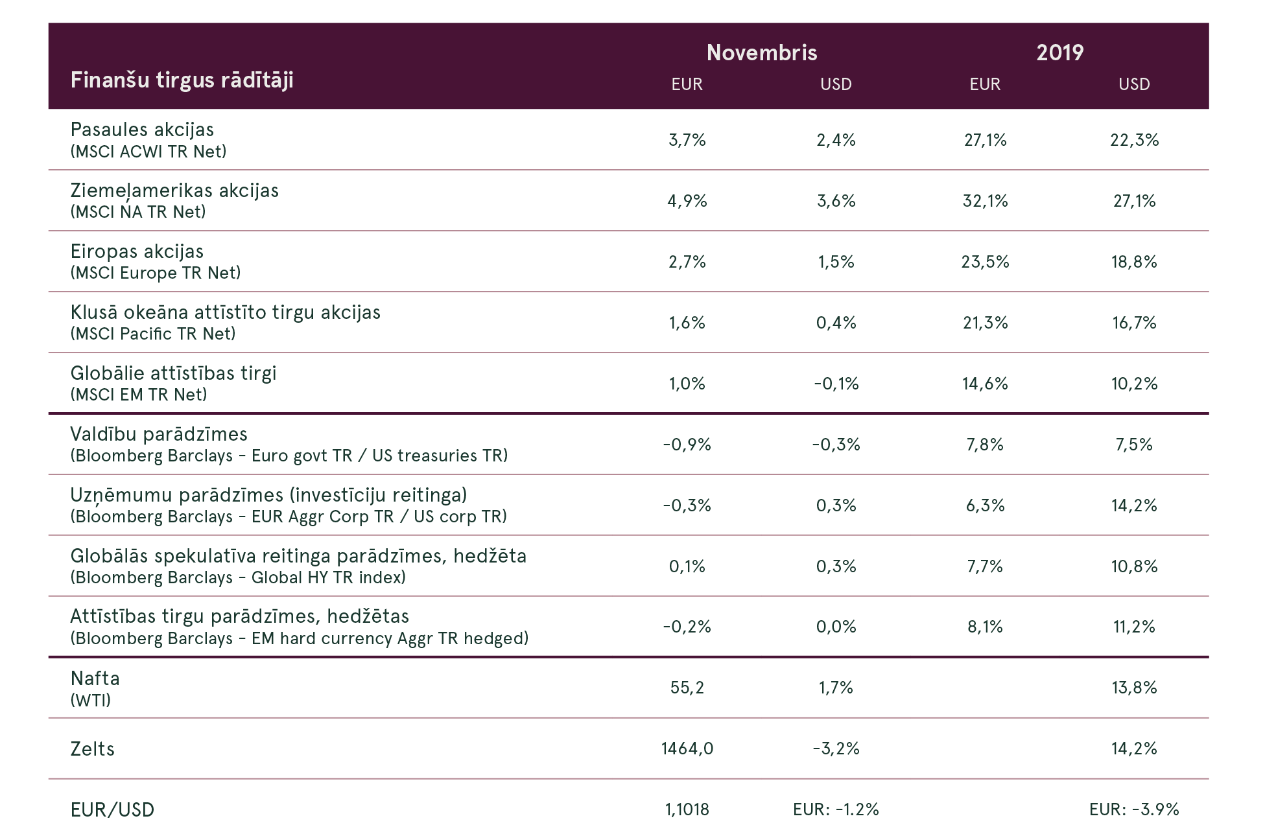
Task: Select the 'Eiropas akcijas' row label
Action: 137,251
